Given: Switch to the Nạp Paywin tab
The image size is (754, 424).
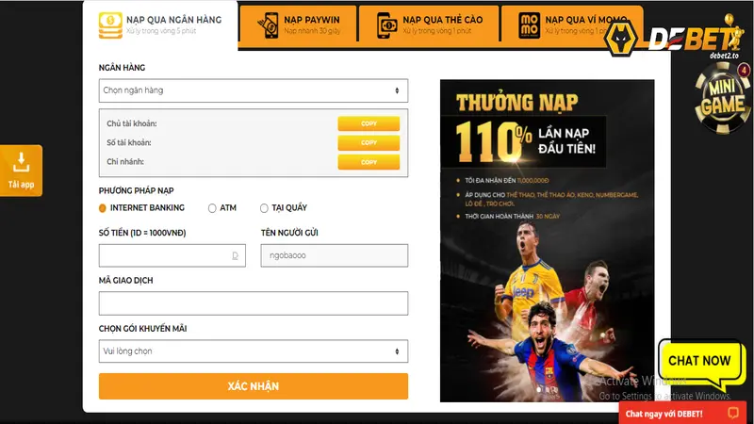Looking at the screenshot, I should pos(298,25).
